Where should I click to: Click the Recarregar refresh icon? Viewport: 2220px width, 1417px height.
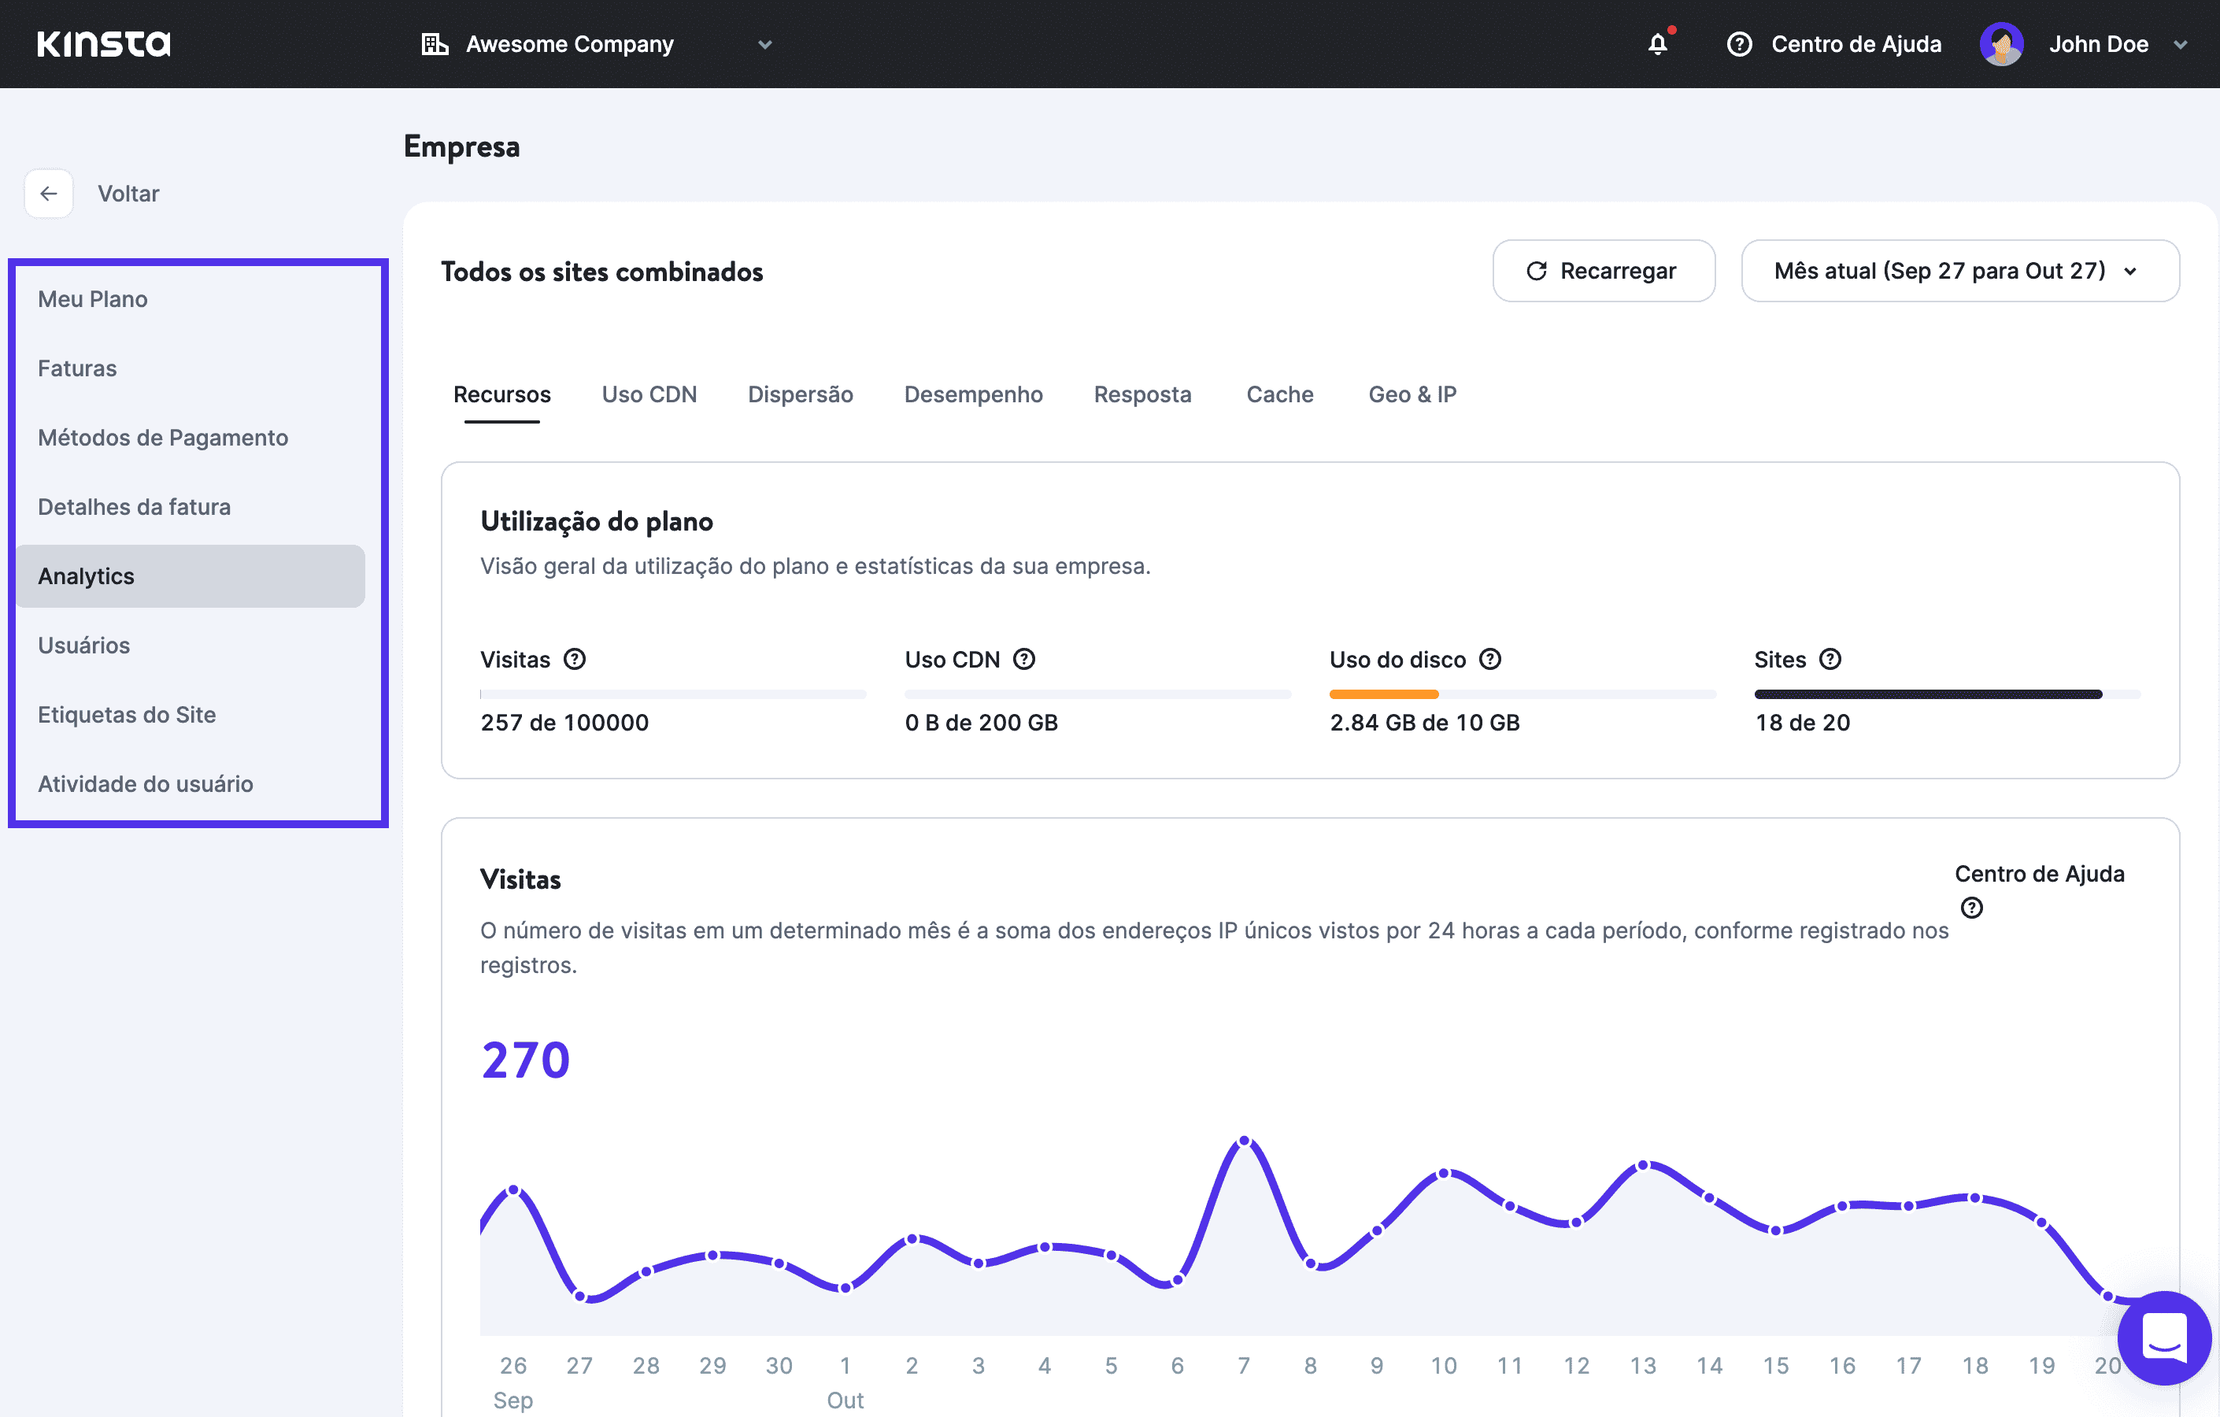[1537, 270]
